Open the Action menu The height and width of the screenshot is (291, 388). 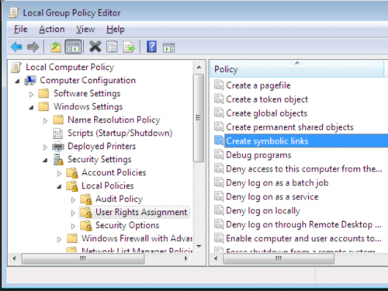click(x=52, y=29)
